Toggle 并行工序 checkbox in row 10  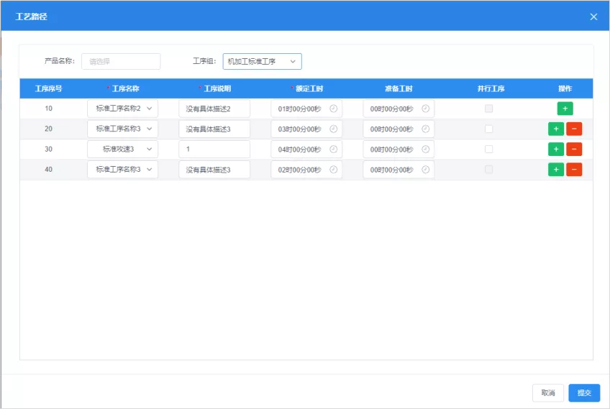(488, 109)
